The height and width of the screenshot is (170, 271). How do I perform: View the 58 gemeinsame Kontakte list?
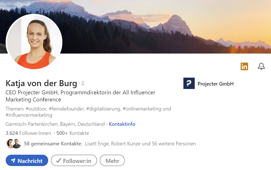pos(53,144)
